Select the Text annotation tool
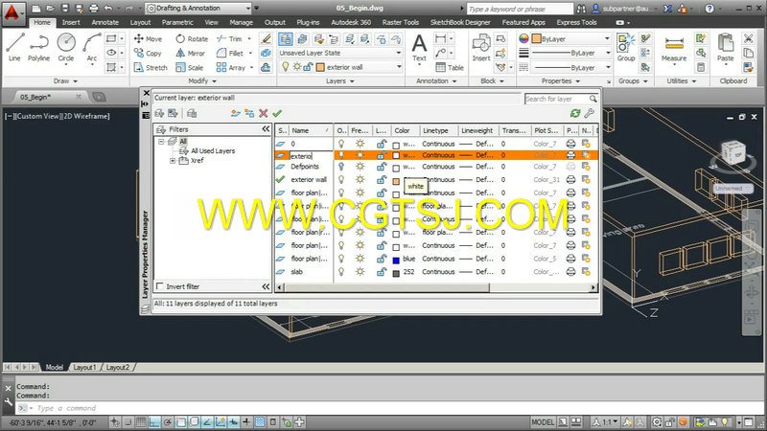767x431 pixels. [419, 48]
